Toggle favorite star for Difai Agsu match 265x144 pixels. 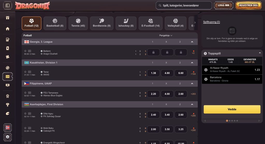25,114
